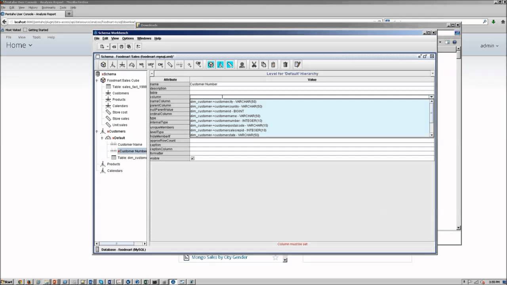Viewport: 507px width, 285px height.
Task: Click the Preferences icon in Workbench toolbar
Action: [138, 46]
